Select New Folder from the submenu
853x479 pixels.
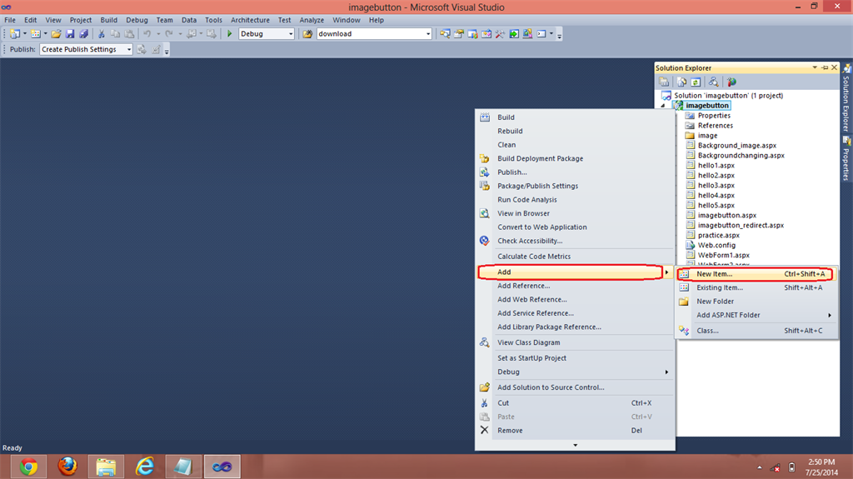coord(756,302)
